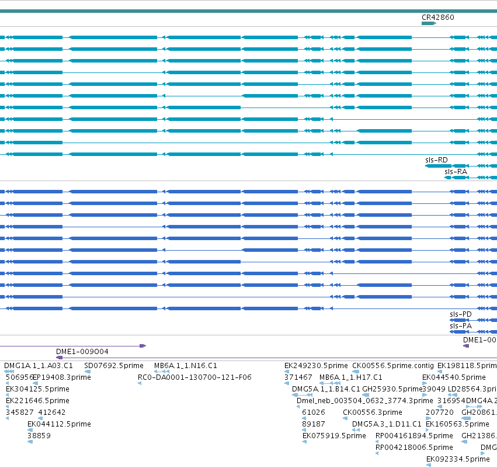Click the teal gene span bar at top
The image size is (497, 468).
[249, 11]
